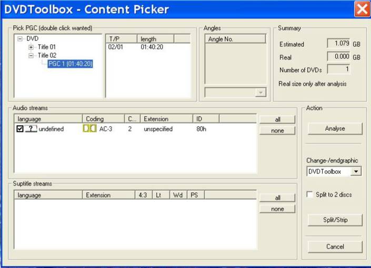This screenshot has width=371, height=268.
Task: Click the Real size field 0.000
Action: [338, 56]
